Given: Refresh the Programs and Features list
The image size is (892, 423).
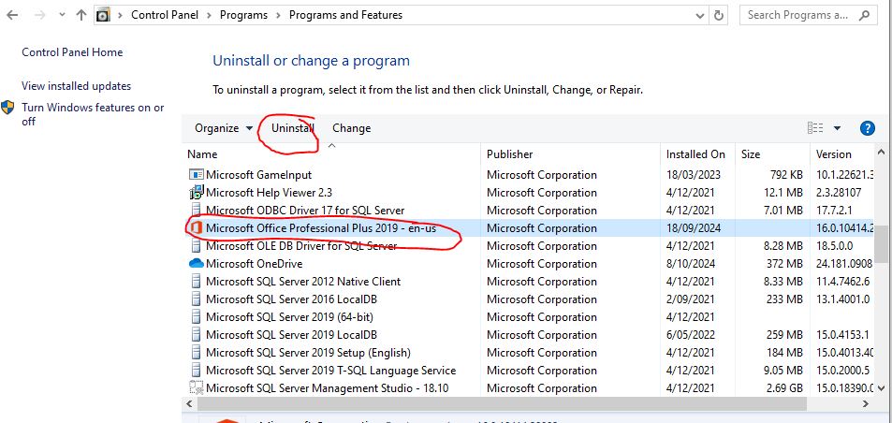Looking at the screenshot, I should [x=719, y=15].
